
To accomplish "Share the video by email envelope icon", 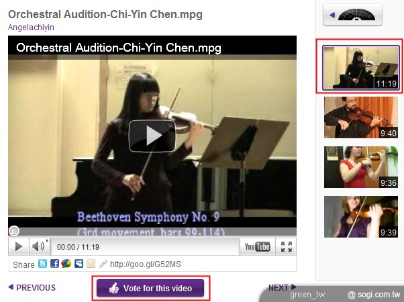I will (x=91, y=264).
